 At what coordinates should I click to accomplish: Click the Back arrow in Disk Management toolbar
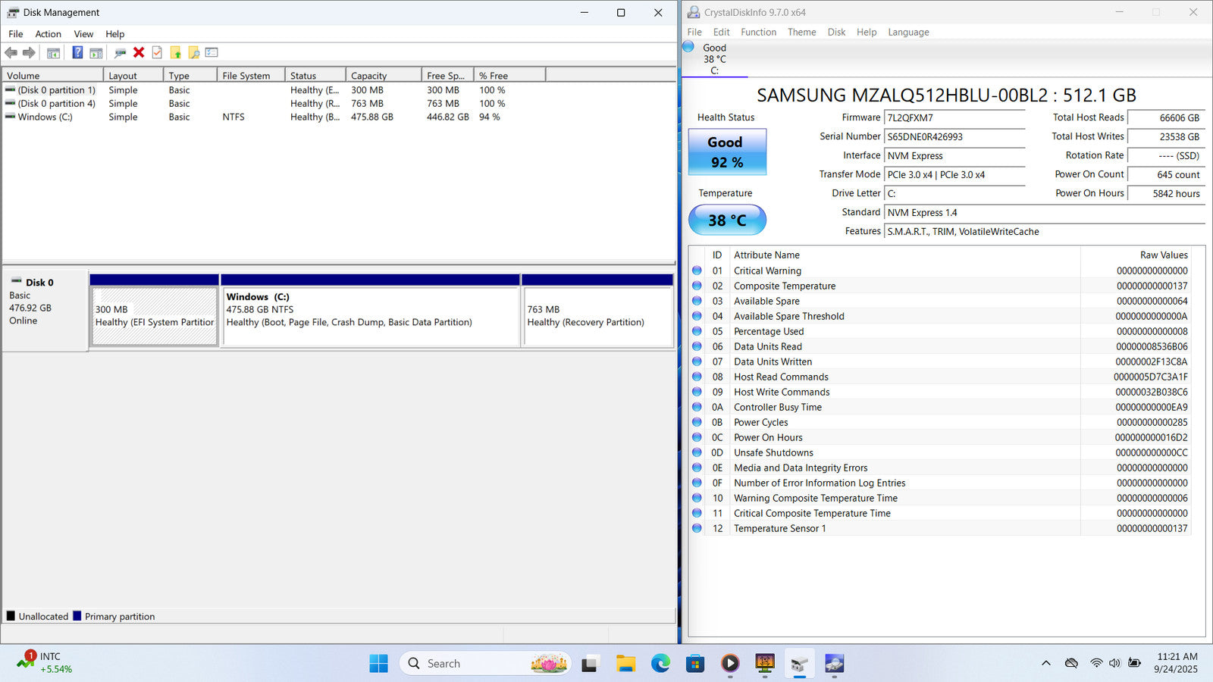click(x=11, y=52)
